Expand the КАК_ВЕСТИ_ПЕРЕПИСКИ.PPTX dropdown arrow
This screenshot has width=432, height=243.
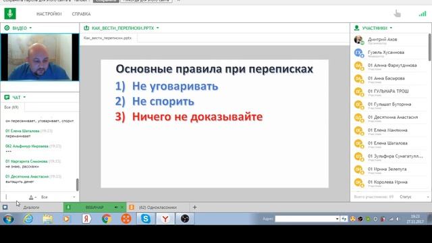pyautogui.click(x=157, y=28)
